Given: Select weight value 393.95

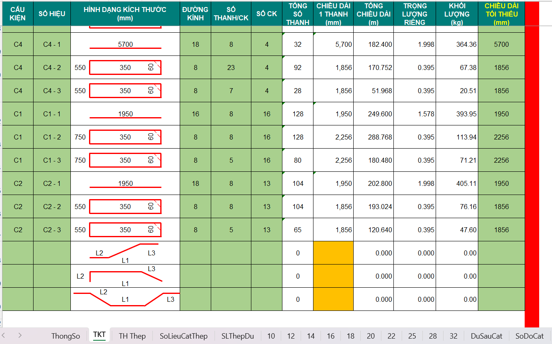Looking at the screenshot, I should (457, 114).
